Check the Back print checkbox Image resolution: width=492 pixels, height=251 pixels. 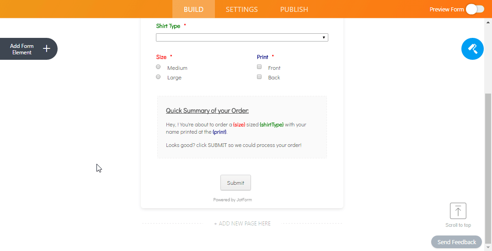pos(259,77)
